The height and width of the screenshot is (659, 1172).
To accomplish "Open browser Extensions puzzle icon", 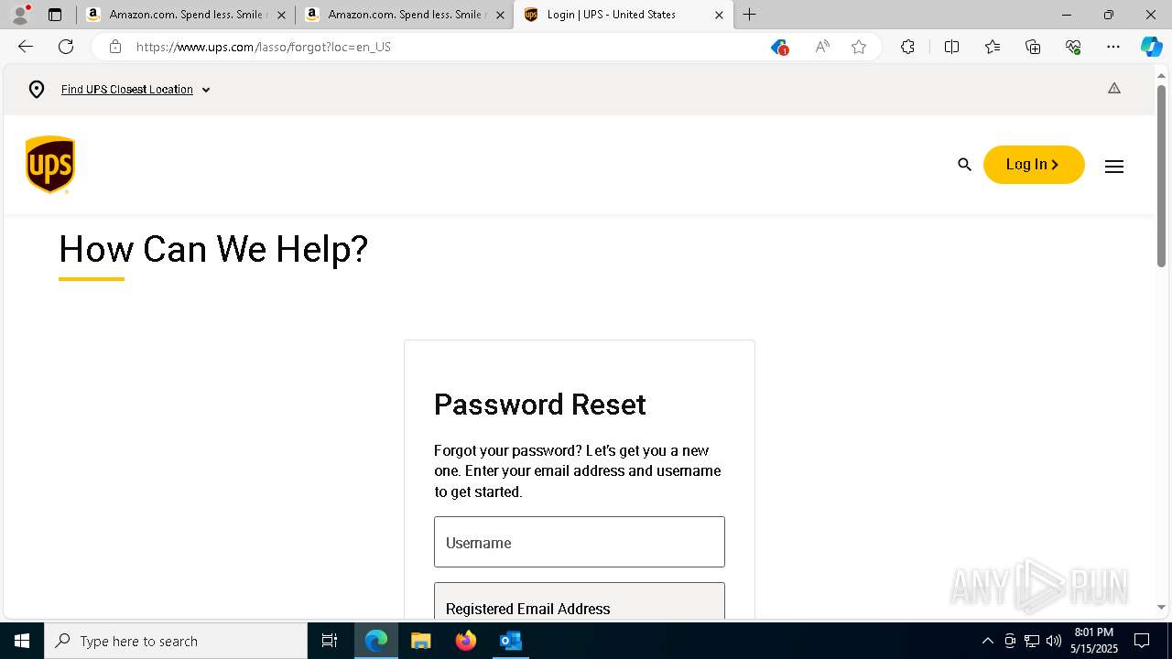I will point(907,47).
